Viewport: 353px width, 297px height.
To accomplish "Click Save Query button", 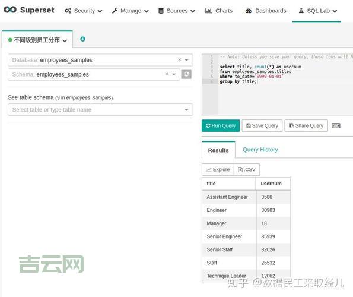I will point(262,125).
